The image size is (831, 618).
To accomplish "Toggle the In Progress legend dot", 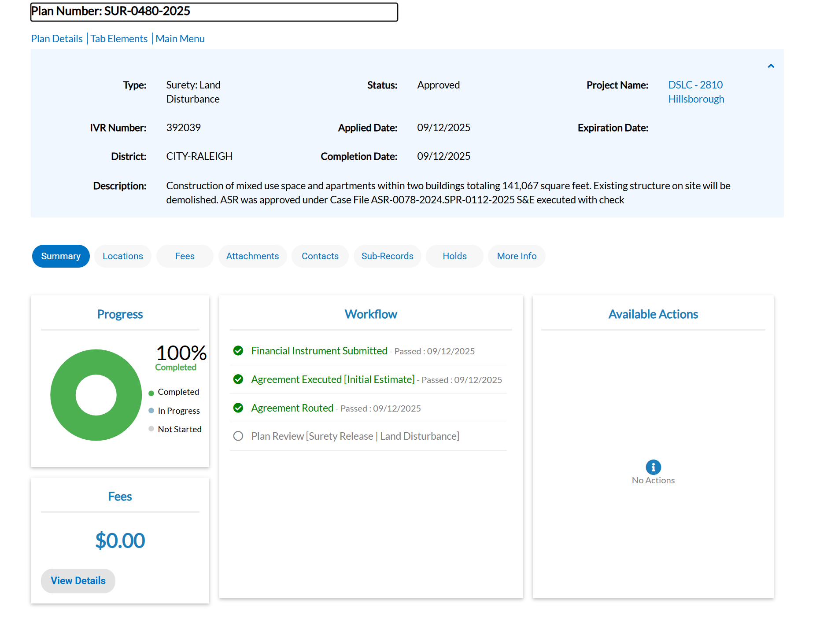I will (151, 411).
